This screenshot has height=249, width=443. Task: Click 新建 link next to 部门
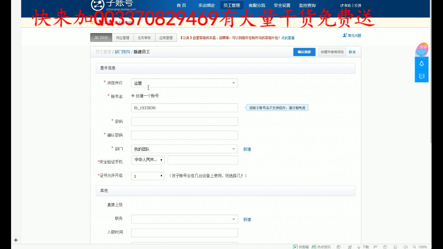[247, 149]
